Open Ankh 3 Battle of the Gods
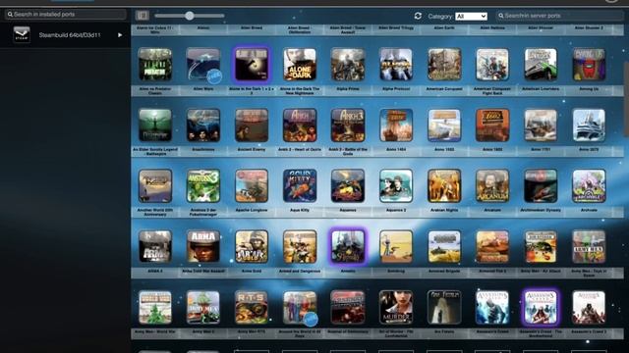The width and height of the screenshot is (629, 353). point(348,126)
